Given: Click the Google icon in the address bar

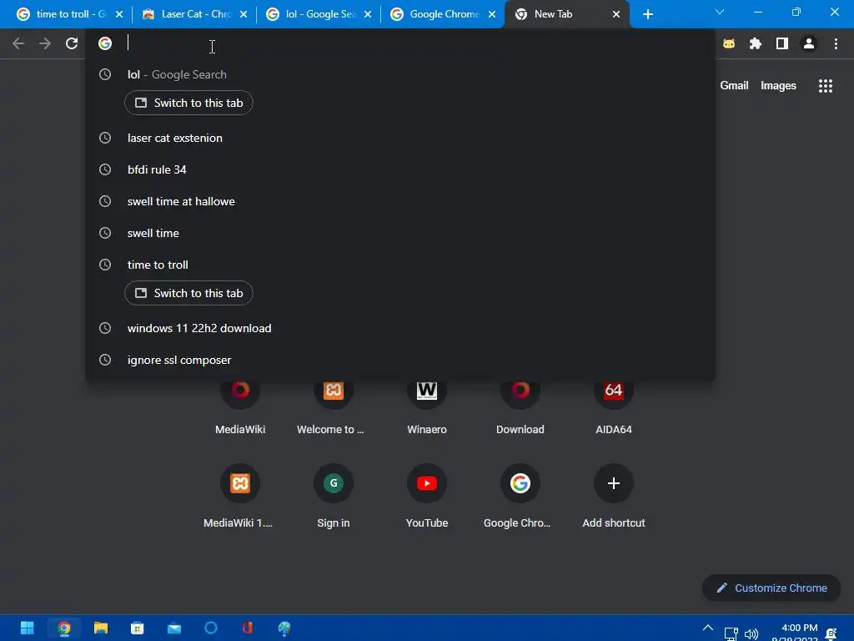Looking at the screenshot, I should pyautogui.click(x=105, y=43).
